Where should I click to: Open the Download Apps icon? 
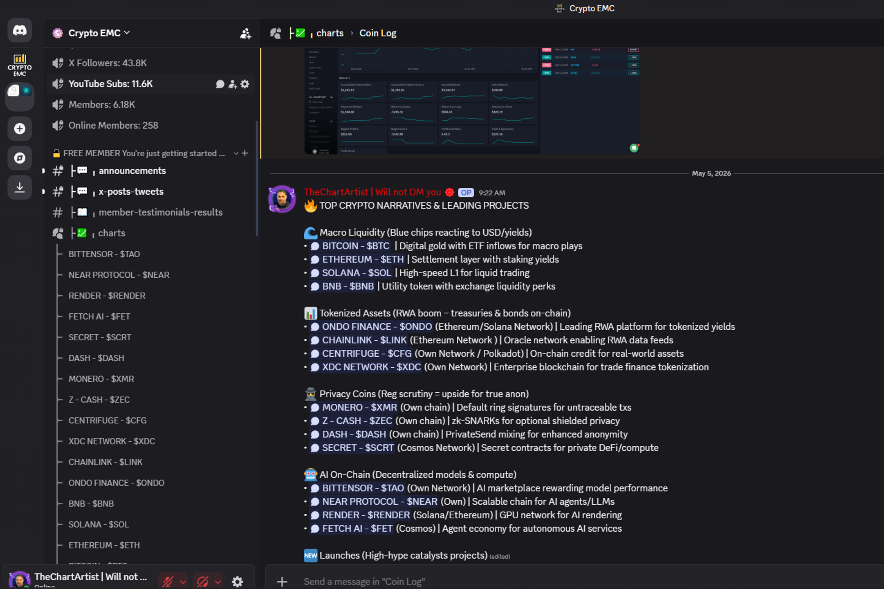(20, 187)
